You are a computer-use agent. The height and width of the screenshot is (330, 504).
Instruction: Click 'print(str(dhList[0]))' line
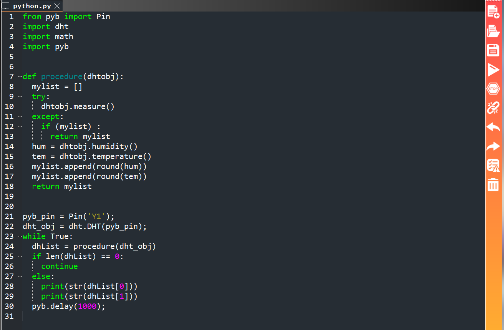[90, 286]
